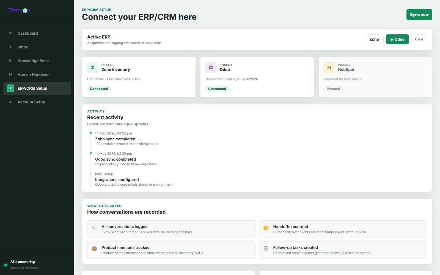This screenshot has width=440, height=275.
Task: Click the handshake icon for Handoffs recorded
Action: pos(266,228)
